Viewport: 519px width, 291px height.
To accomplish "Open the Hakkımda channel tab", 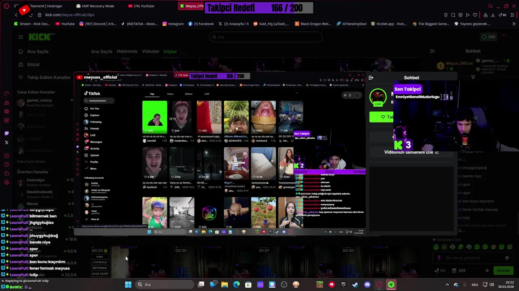I will [127, 51].
